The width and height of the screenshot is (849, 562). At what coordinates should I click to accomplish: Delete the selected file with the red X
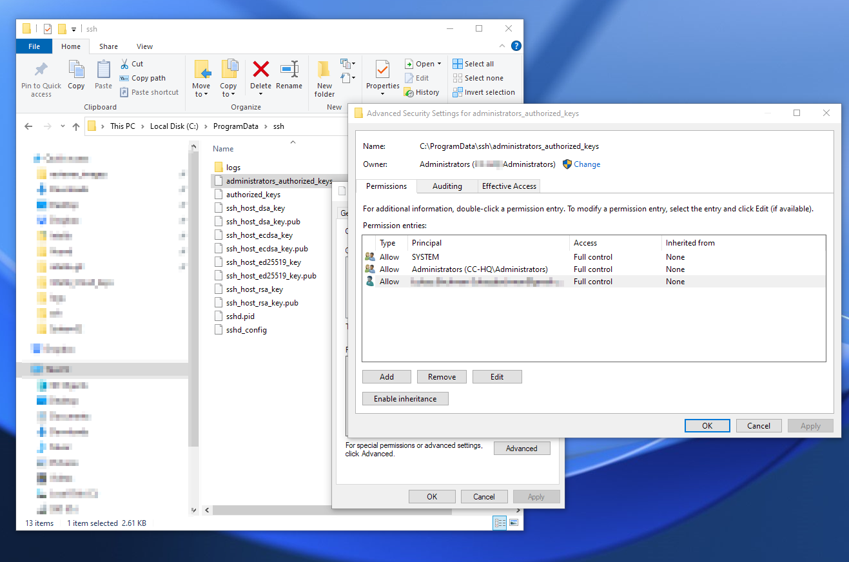click(x=260, y=75)
